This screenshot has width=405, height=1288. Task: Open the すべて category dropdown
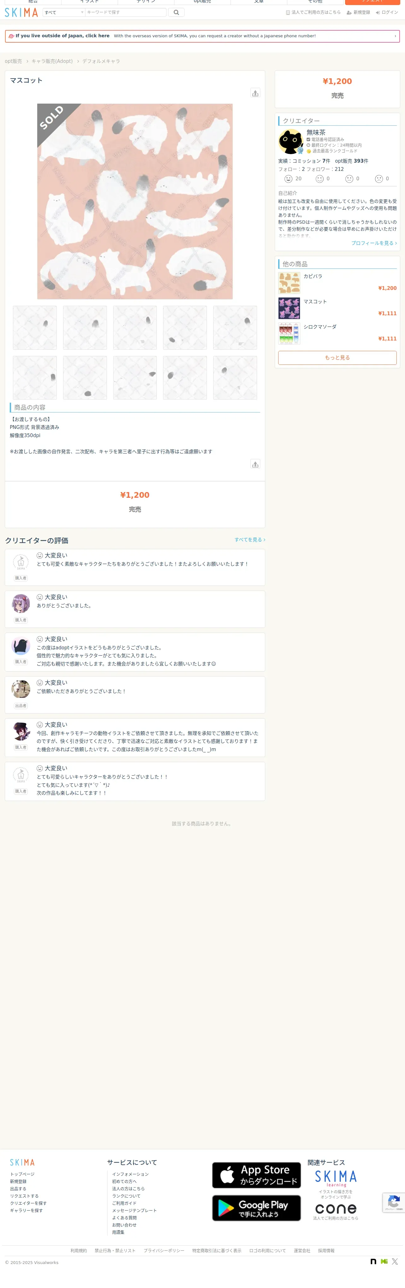(64, 13)
